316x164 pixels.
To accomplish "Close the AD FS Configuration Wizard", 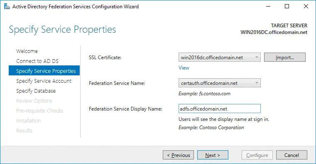I will [306, 7].
